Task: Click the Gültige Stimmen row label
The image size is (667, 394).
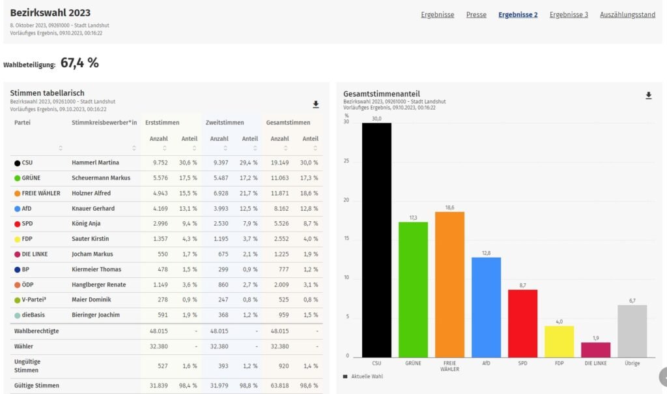Action: (x=36, y=386)
